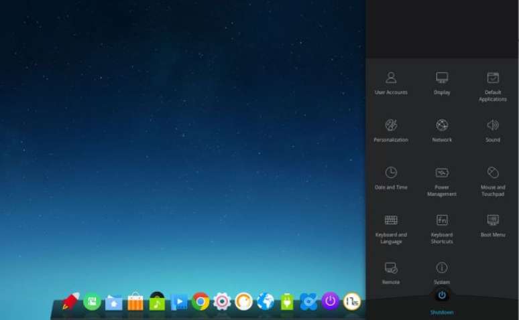The height and width of the screenshot is (320, 519).
Task: Open Personalization settings
Action: 391,131
